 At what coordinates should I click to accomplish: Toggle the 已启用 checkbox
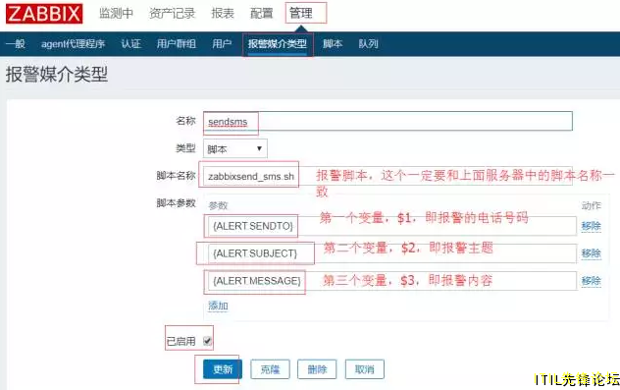click(208, 341)
